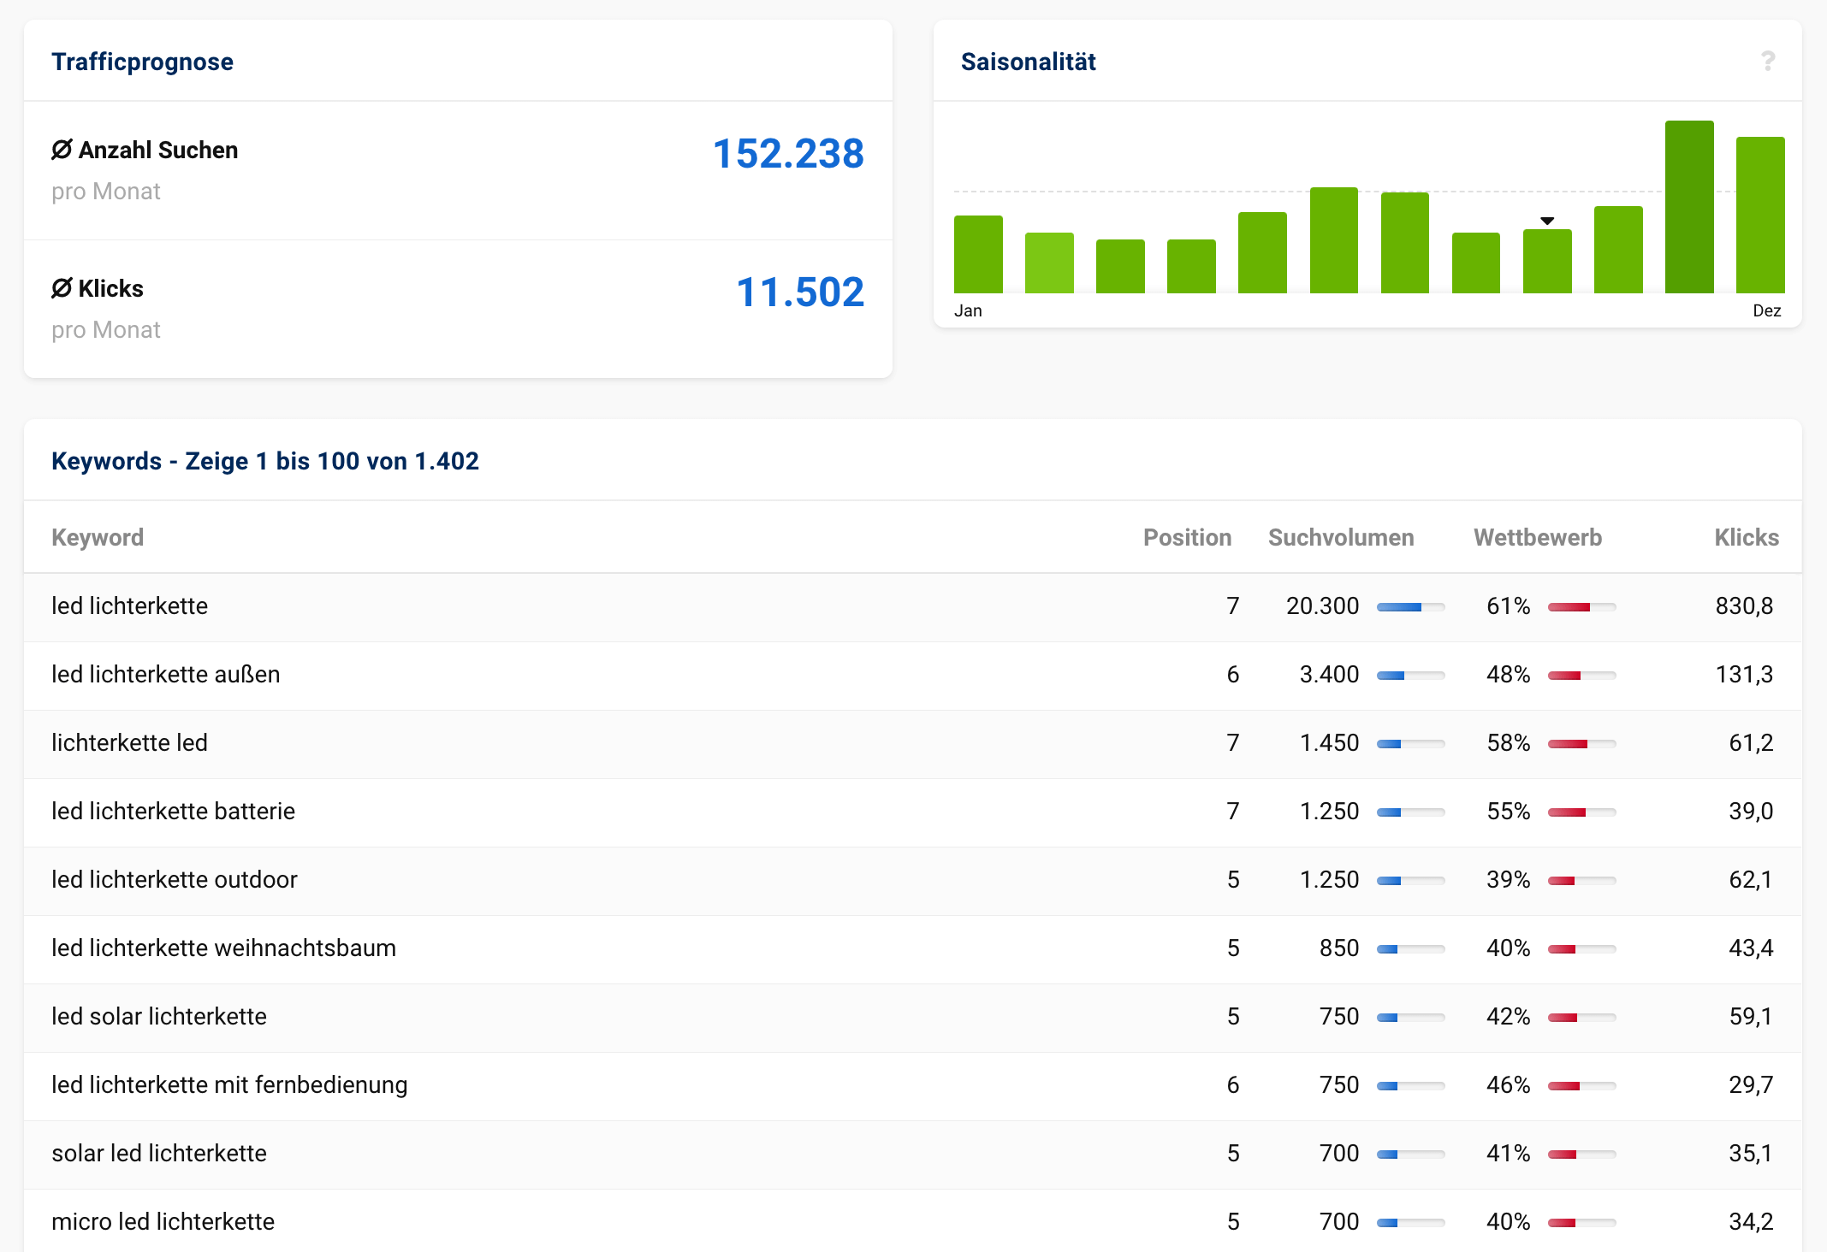The image size is (1827, 1252).
Task: Open keyword 'led lichterkette mit fernbedienung'
Action: click(229, 1084)
